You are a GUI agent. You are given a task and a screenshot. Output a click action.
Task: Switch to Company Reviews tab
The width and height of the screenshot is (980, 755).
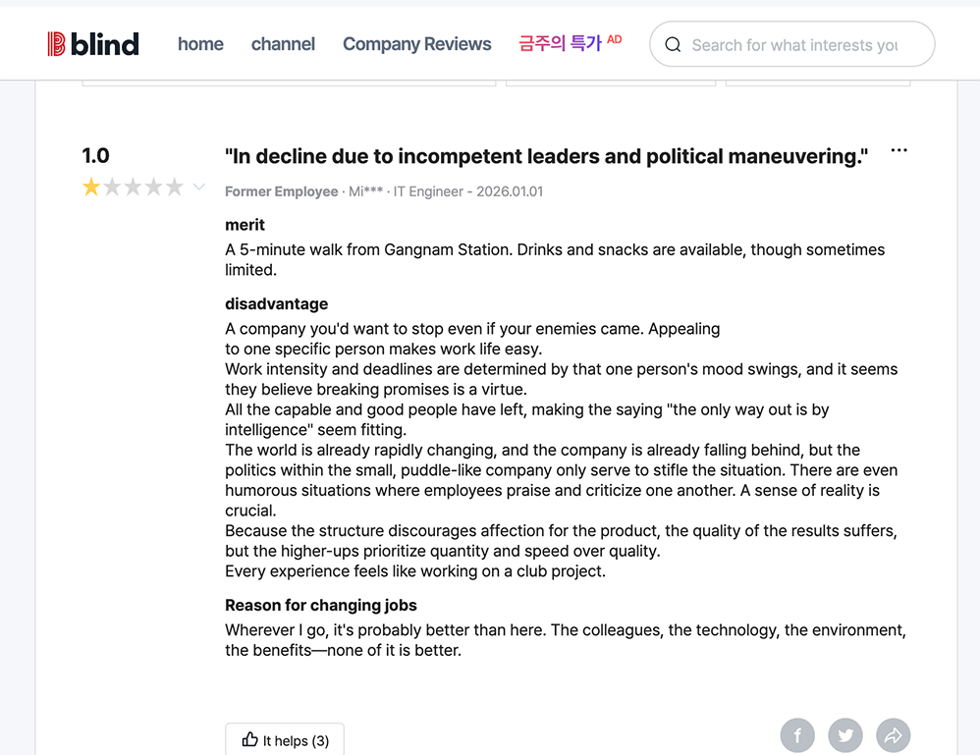(416, 44)
